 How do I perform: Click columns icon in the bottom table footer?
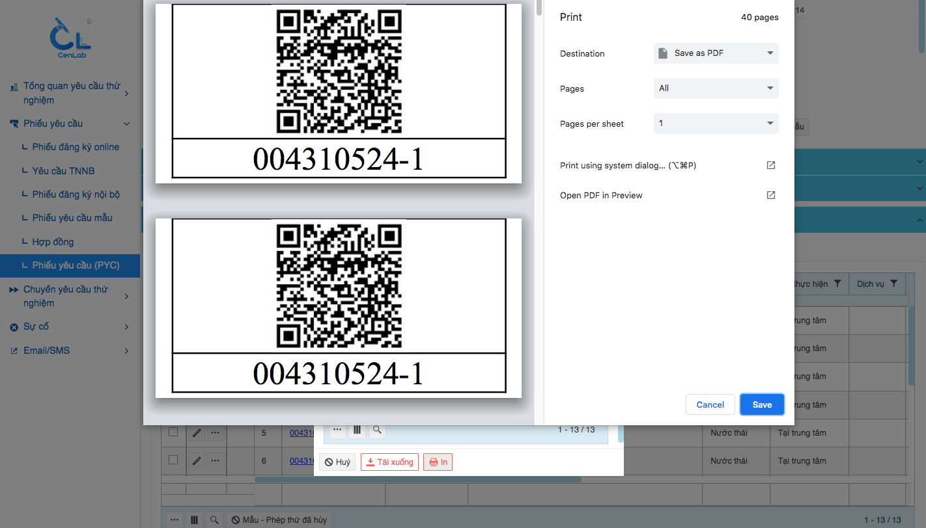pos(194,520)
